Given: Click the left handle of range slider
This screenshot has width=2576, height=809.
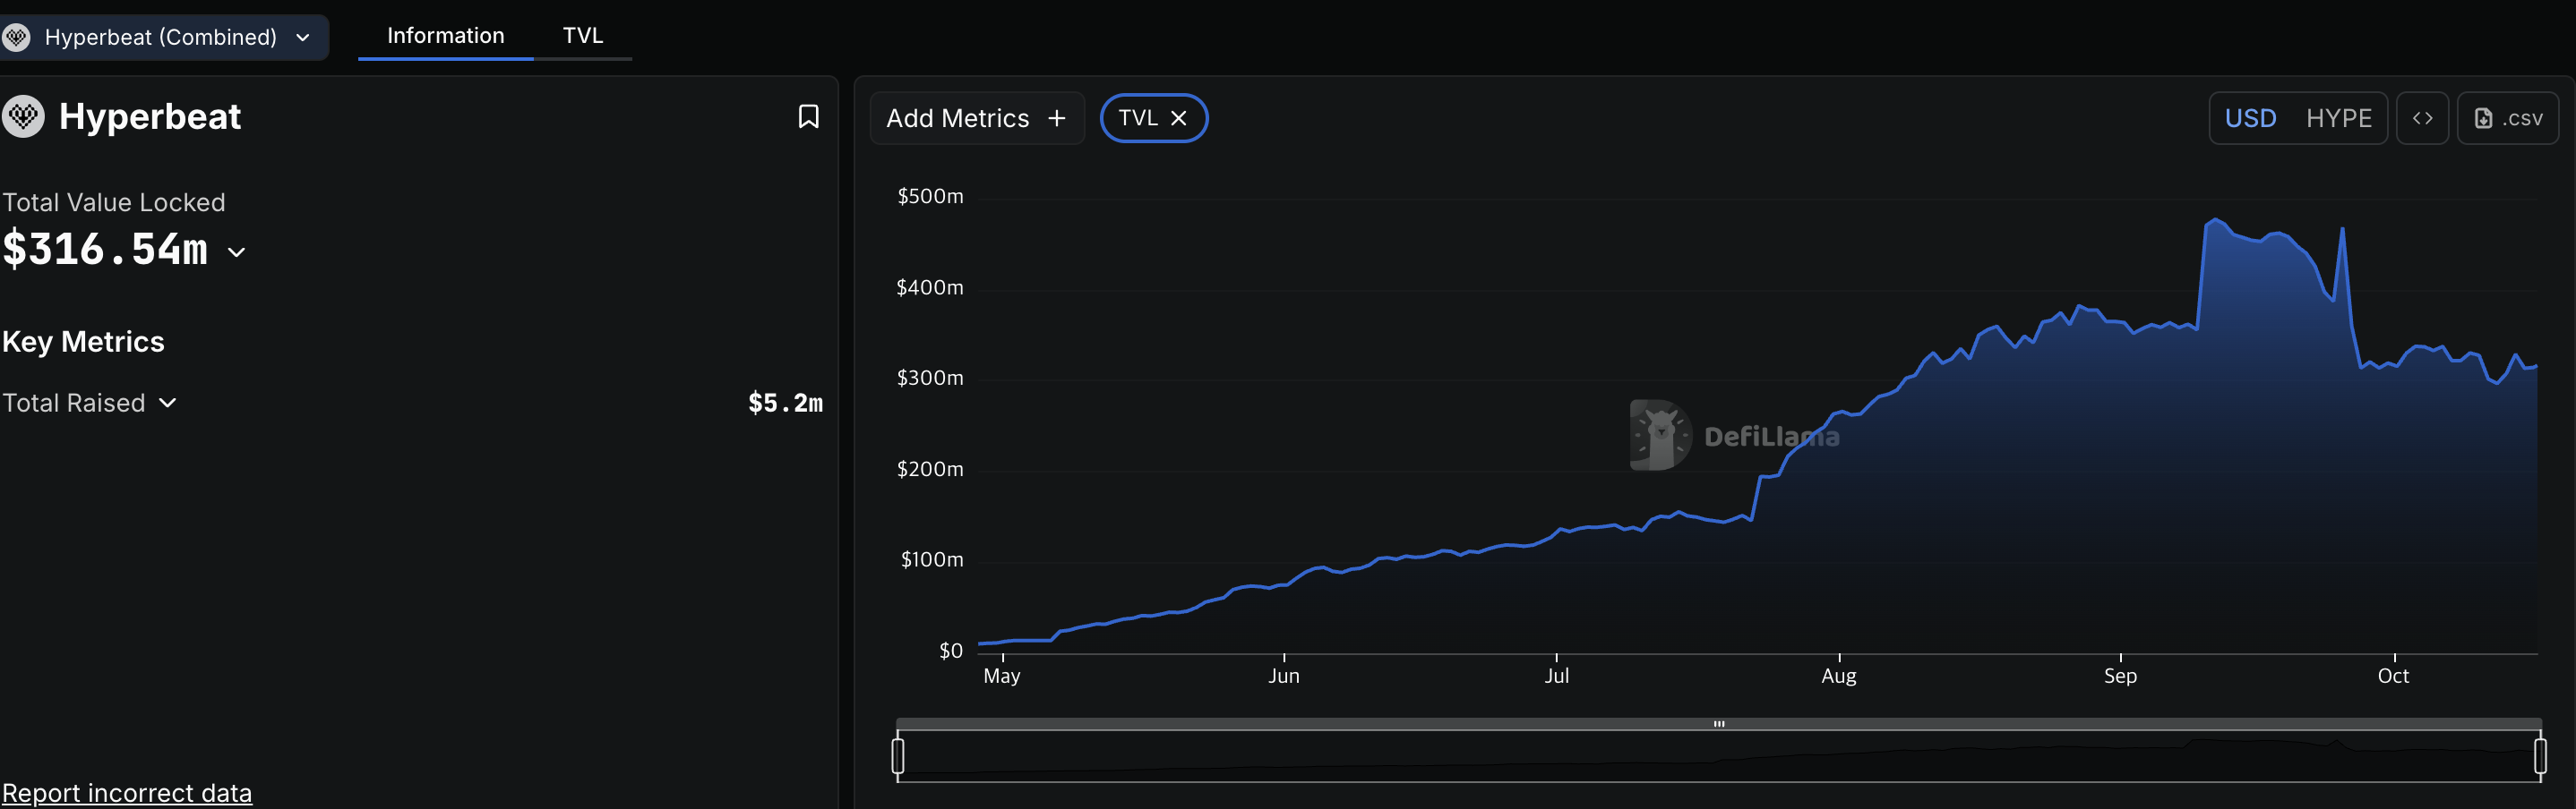Looking at the screenshot, I should tap(898, 755).
